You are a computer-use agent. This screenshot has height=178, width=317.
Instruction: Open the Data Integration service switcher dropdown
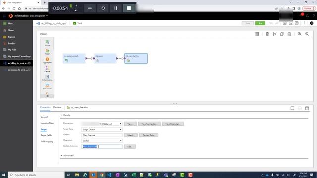coord(39,16)
